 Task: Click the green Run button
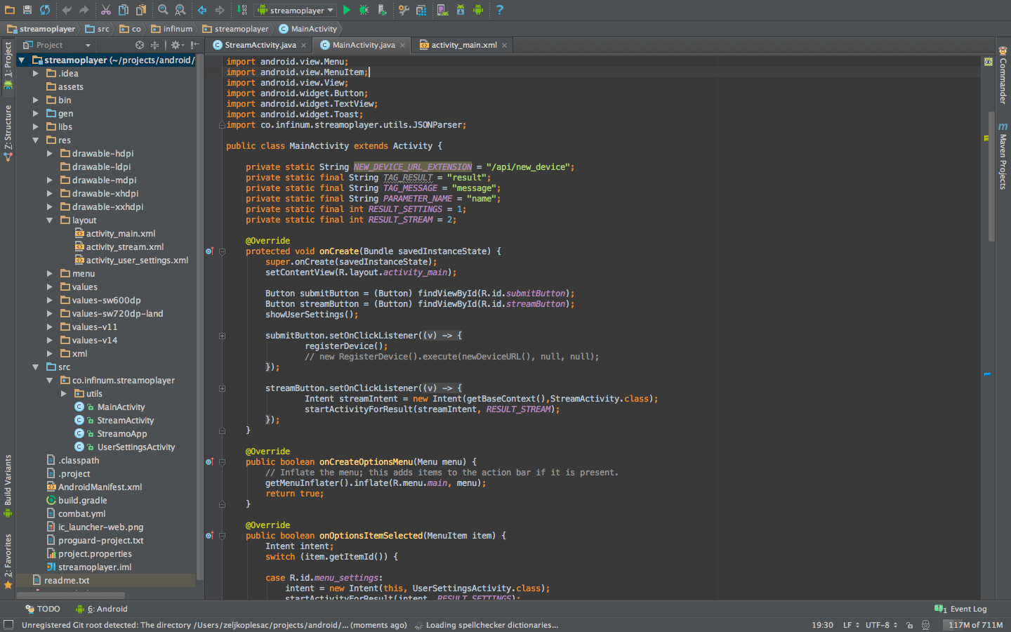(346, 10)
